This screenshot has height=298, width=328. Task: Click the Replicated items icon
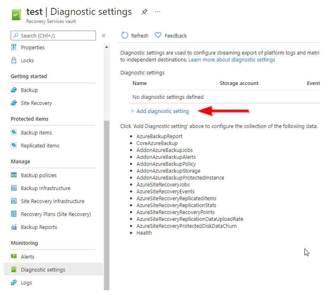point(14,145)
